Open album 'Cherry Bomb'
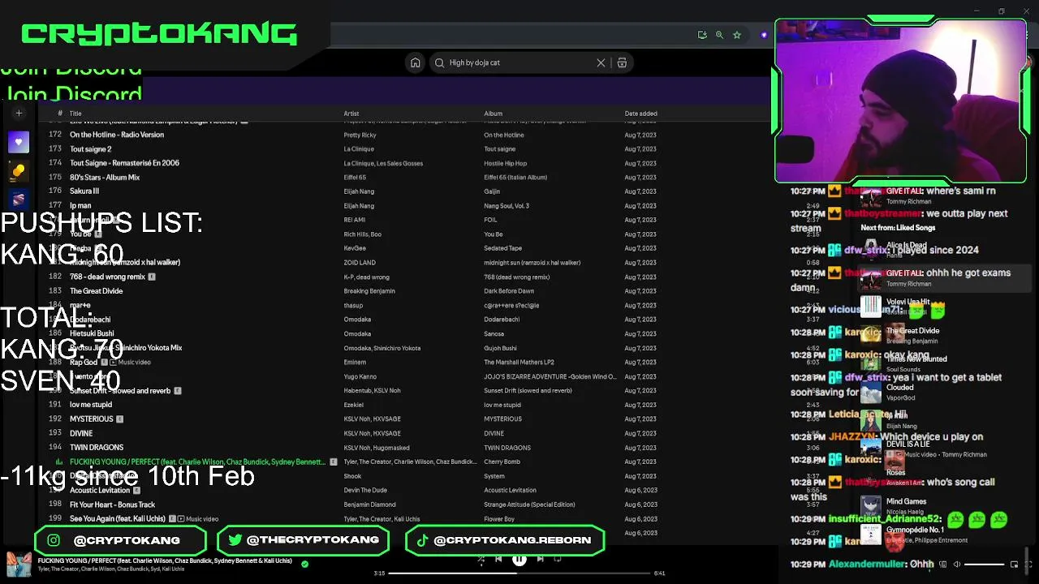The image size is (1039, 584). [x=502, y=462]
